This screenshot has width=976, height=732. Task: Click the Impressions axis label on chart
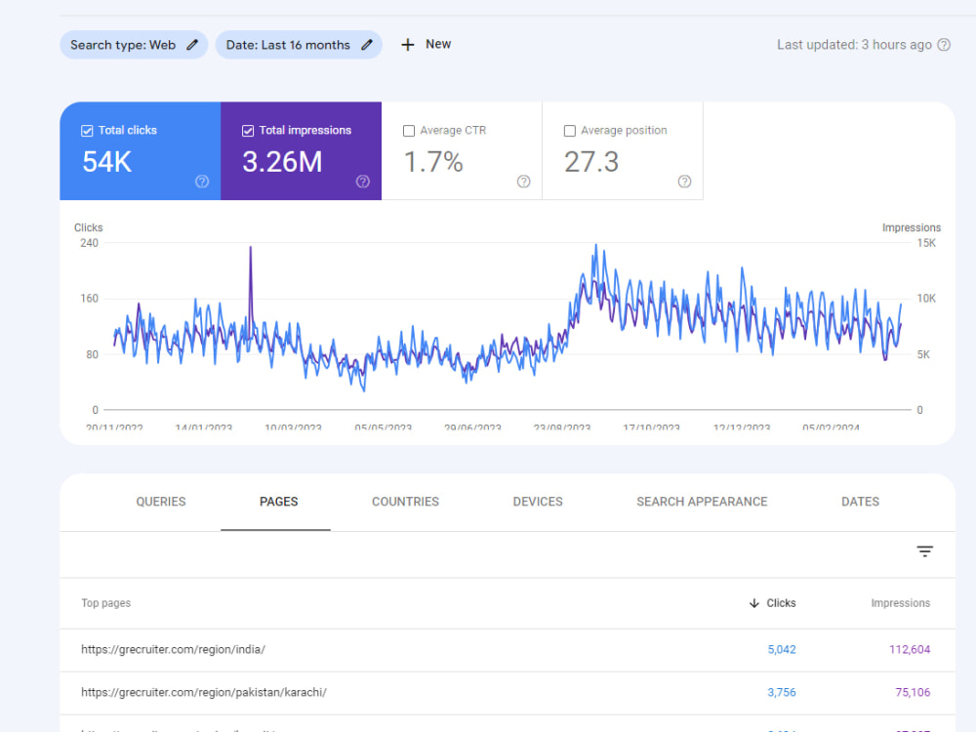point(912,227)
